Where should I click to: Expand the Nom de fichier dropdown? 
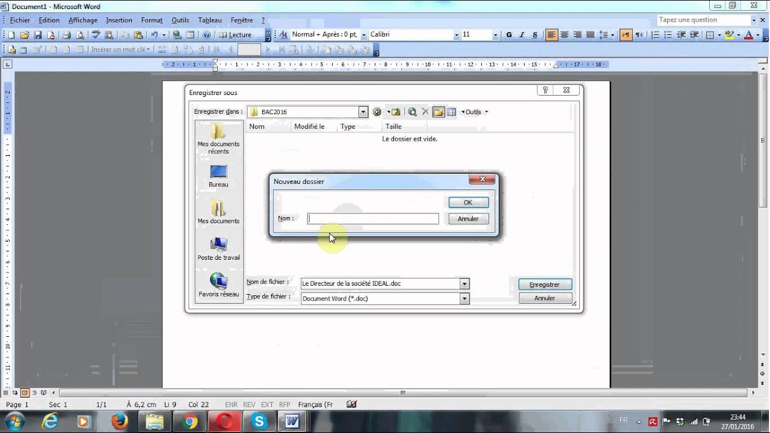(464, 283)
